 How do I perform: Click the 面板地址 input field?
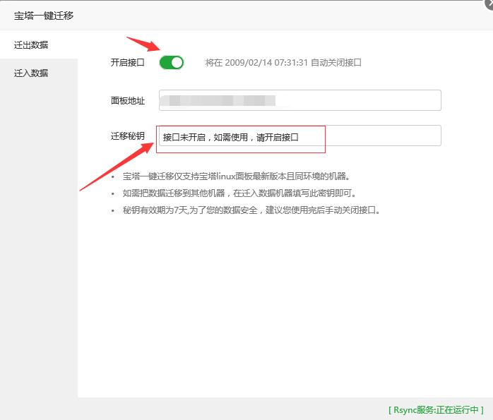[x=300, y=100]
